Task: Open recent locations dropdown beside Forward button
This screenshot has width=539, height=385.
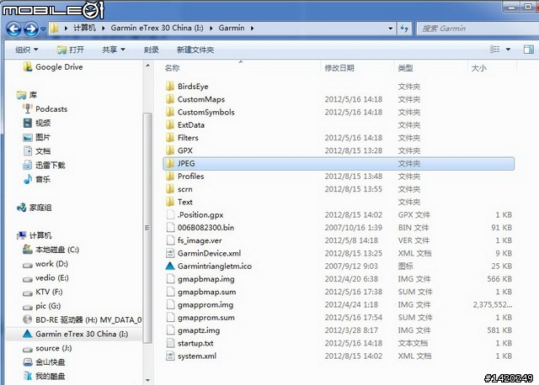Action: tap(43, 29)
